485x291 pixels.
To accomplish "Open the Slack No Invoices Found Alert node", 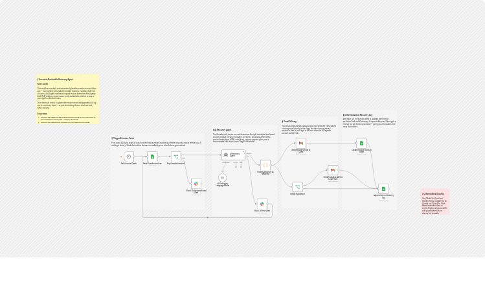I will [x=196, y=184].
